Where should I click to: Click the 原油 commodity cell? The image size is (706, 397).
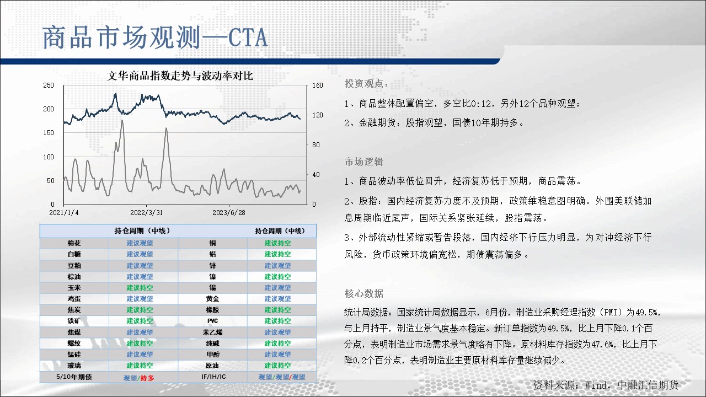pyautogui.click(x=212, y=365)
